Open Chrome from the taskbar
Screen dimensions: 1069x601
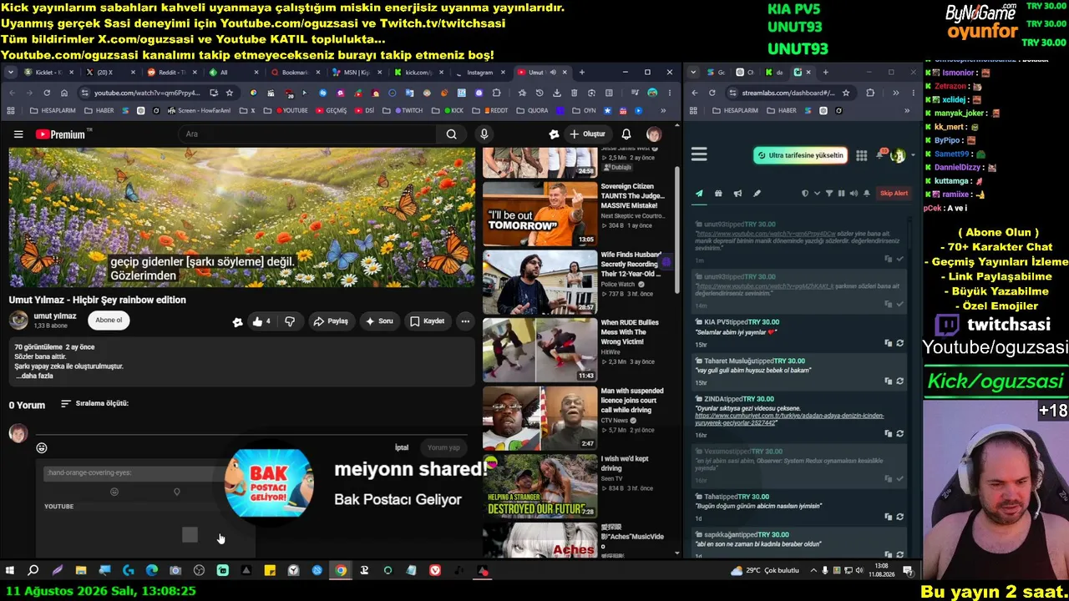click(341, 571)
